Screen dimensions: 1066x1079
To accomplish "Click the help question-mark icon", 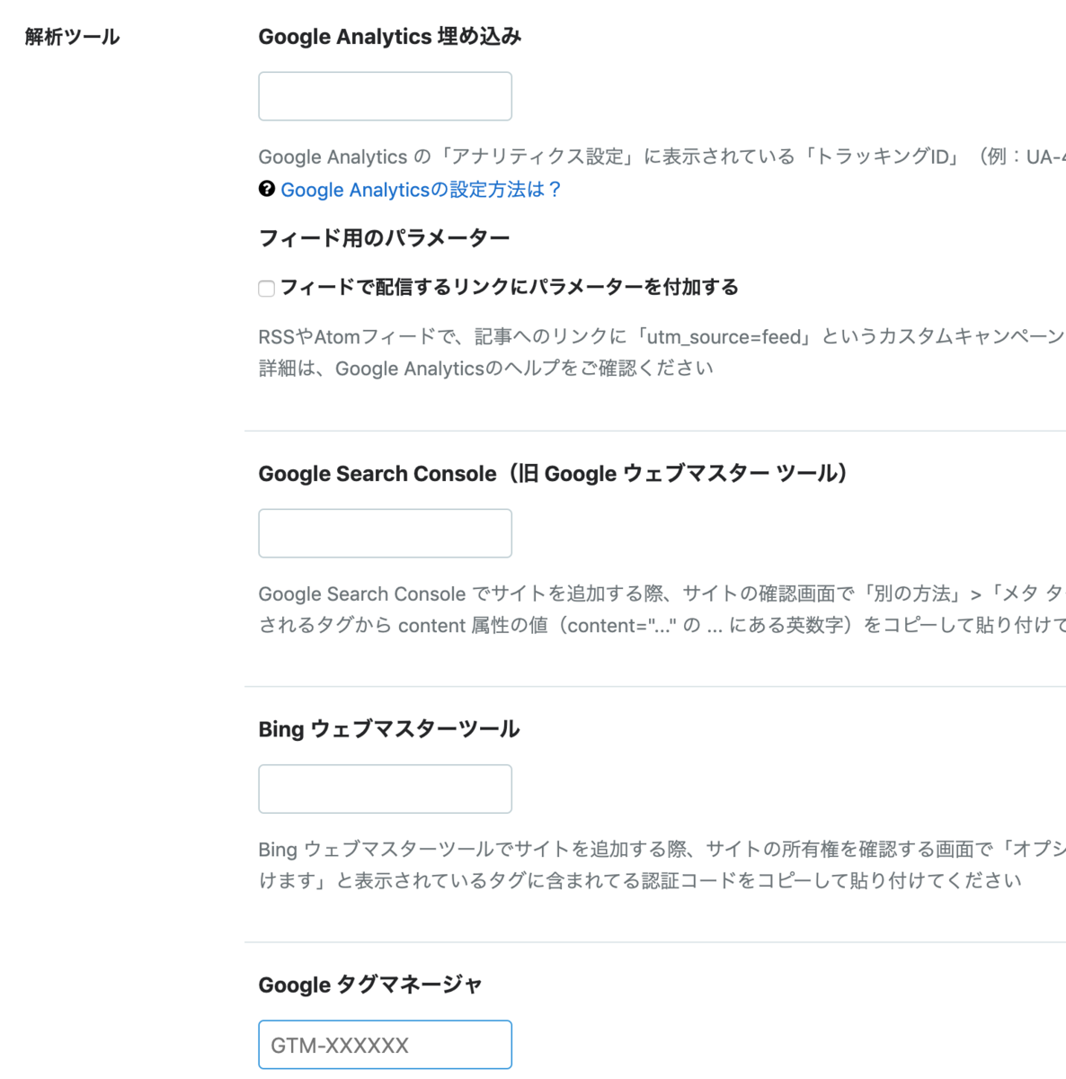I will (x=267, y=189).
